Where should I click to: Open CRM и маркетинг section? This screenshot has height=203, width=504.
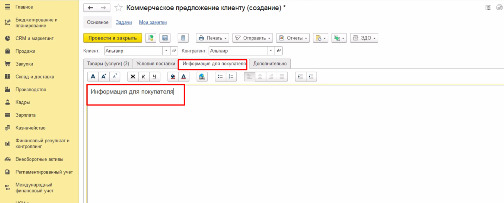click(x=34, y=38)
